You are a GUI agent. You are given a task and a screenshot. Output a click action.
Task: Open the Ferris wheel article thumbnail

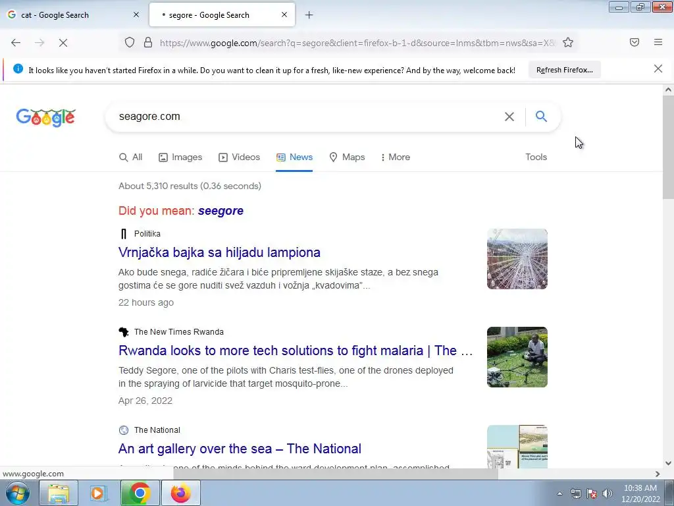point(517,259)
